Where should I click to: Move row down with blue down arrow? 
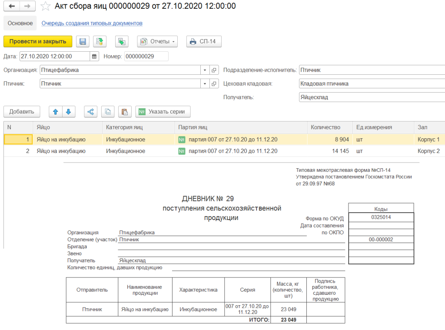tap(69, 112)
